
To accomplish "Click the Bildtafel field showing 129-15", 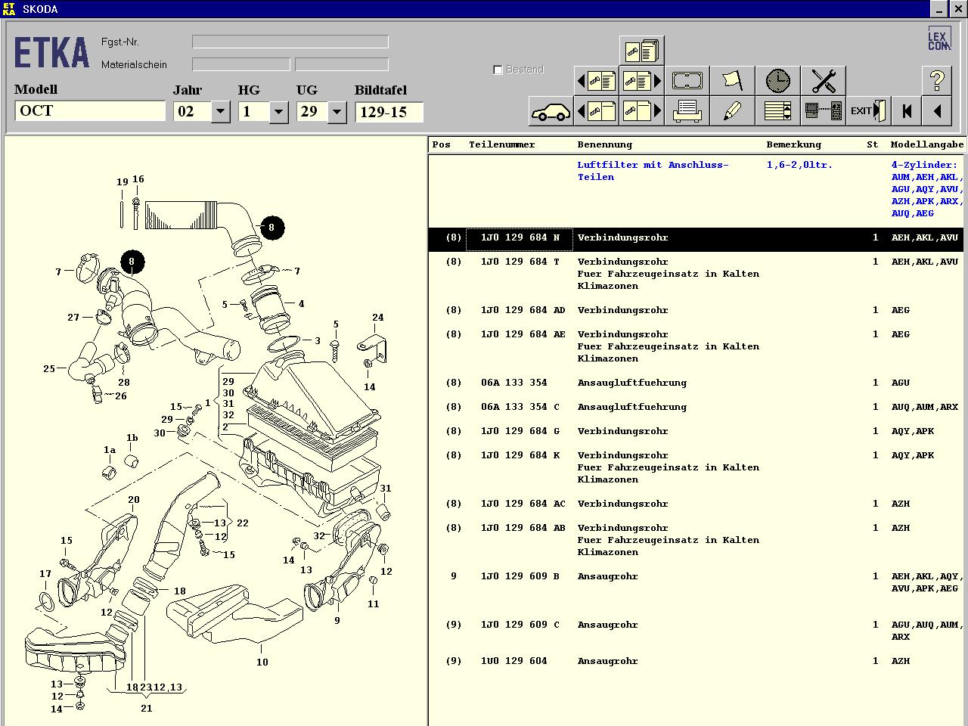I will [x=389, y=112].
